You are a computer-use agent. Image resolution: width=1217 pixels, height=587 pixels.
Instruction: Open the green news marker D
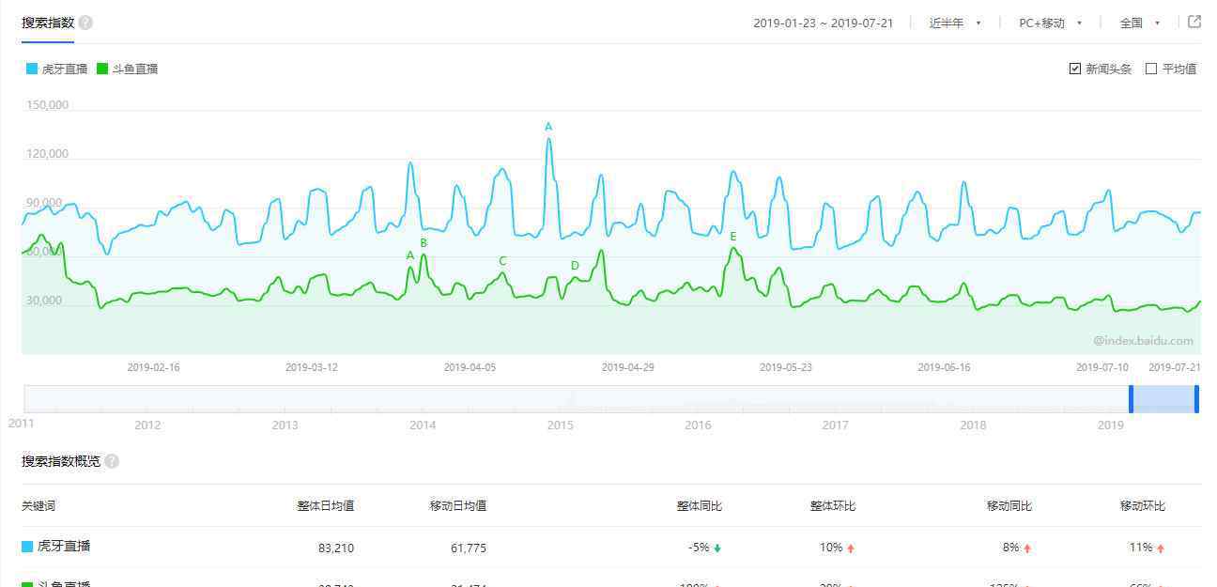click(x=575, y=266)
